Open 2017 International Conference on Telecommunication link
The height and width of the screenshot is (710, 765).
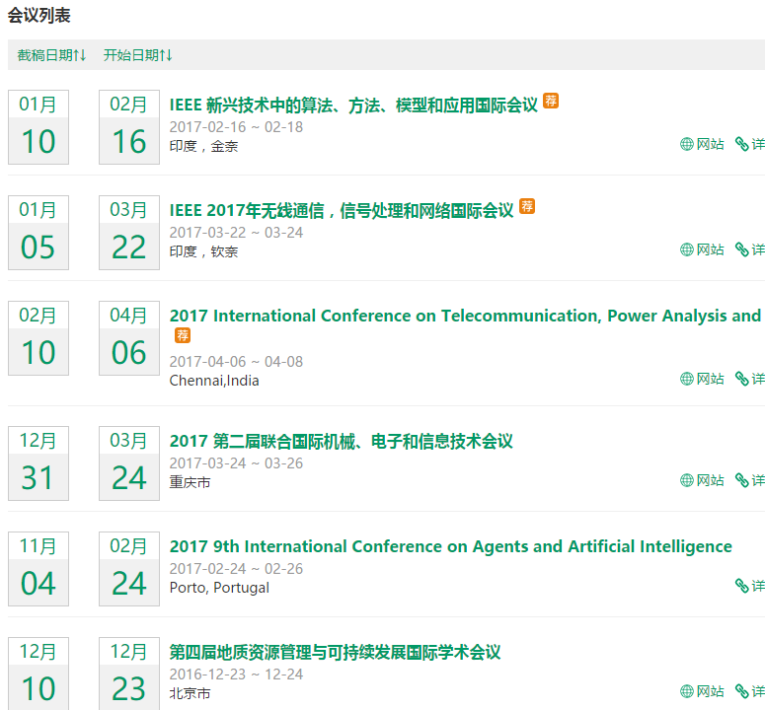point(465,316)
